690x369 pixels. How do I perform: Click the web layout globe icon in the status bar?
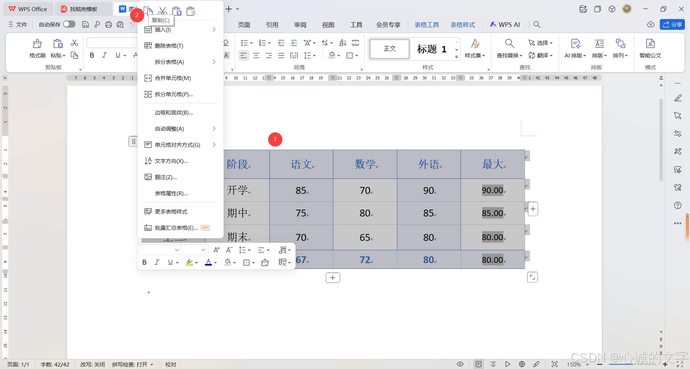(x=522, y=364)
